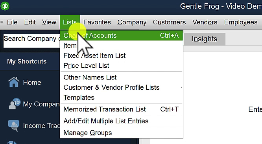Expand Customer & Vendor Profile Lists submenu arrow

tap(181, 87)
